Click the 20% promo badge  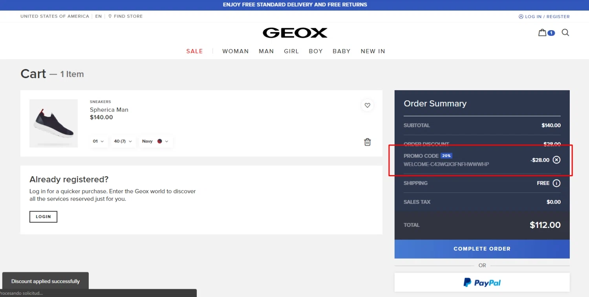click(x=446, y=156)
